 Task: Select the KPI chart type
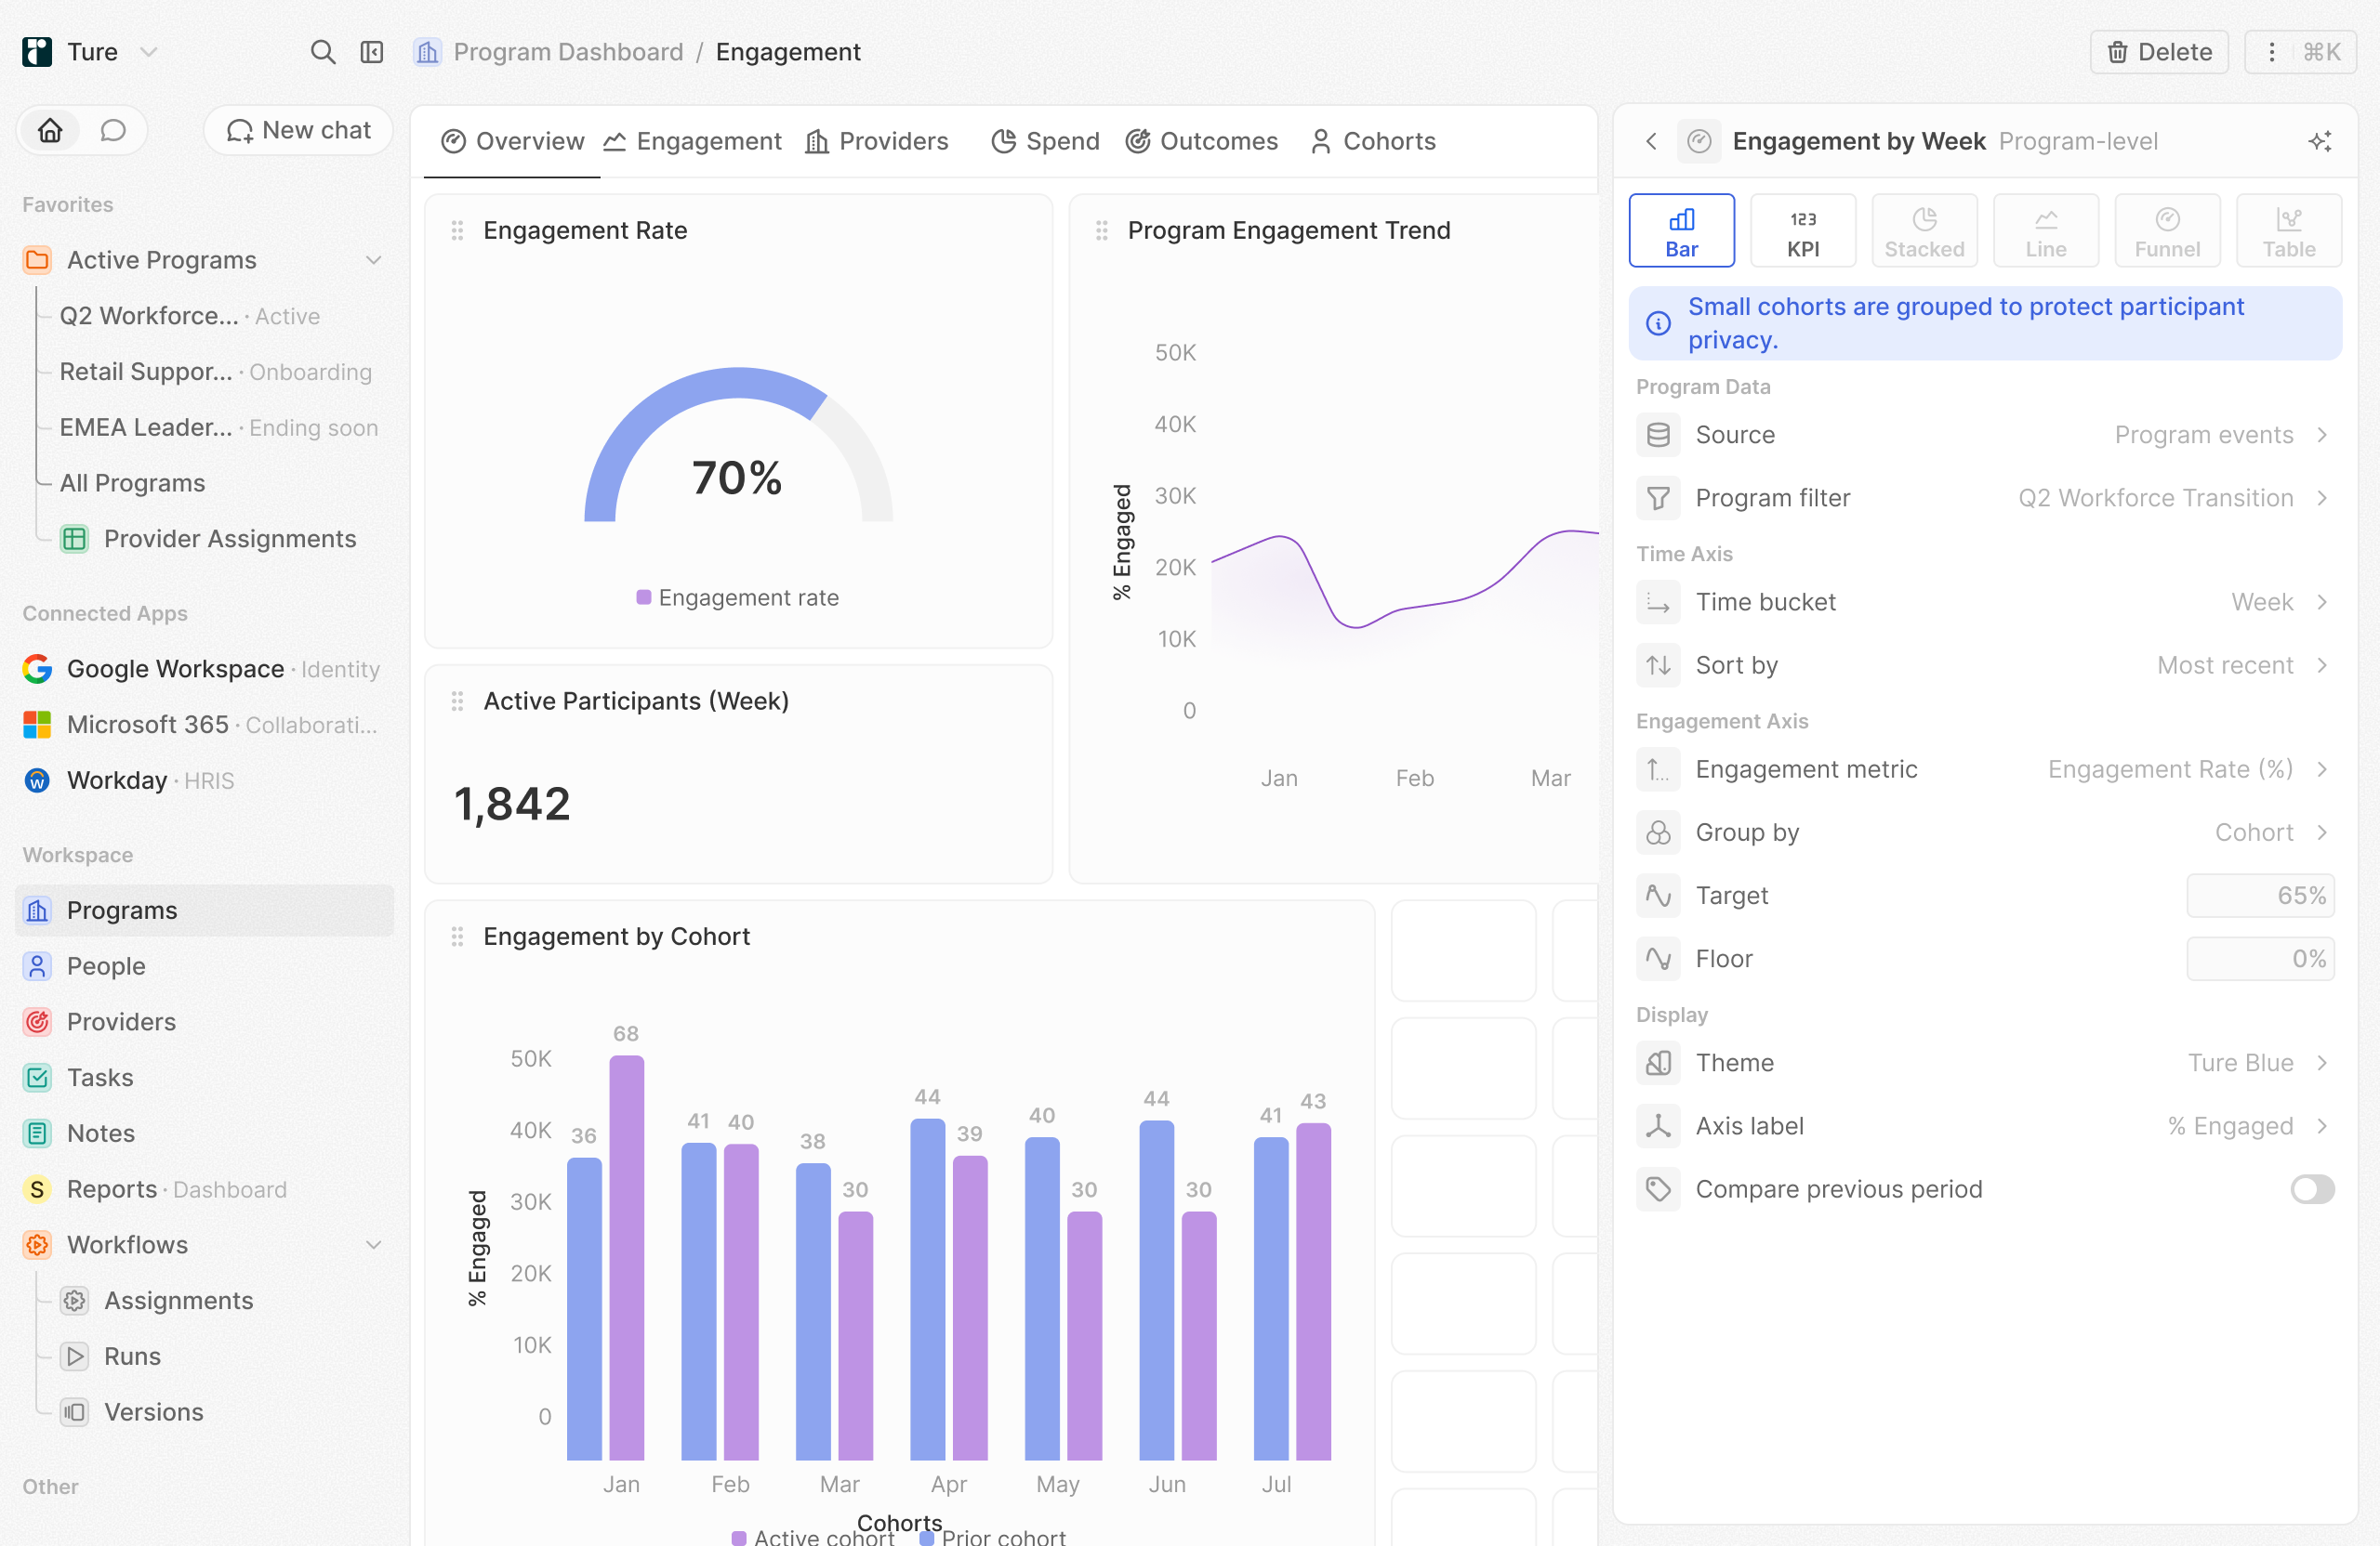[1803, 230]
